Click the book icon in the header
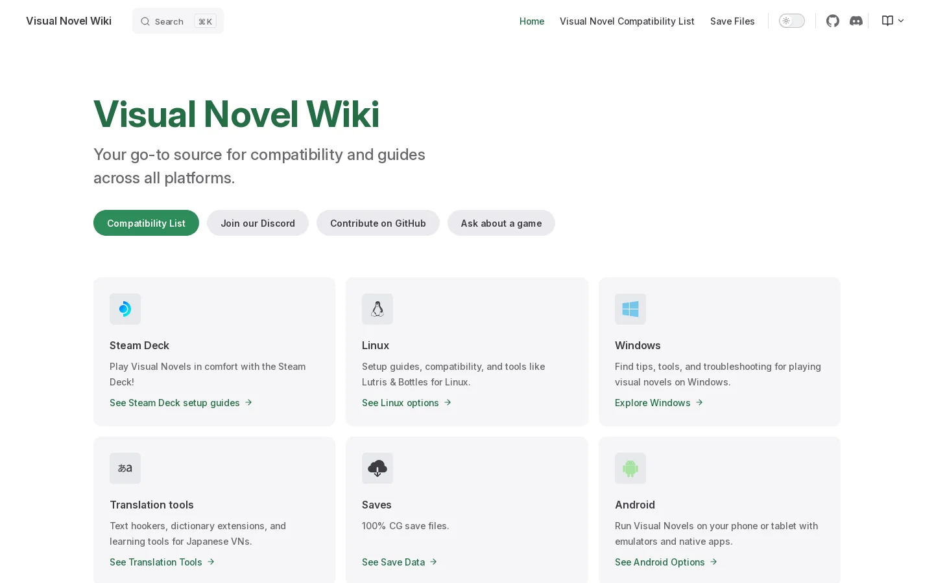Image resolution: width=934 pixels, height=583 pixels. [x=887, y=21]
